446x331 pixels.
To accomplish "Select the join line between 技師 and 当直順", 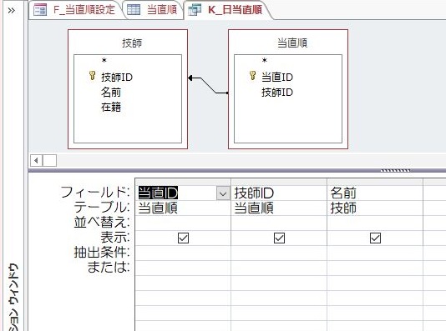I will [208, 85].
